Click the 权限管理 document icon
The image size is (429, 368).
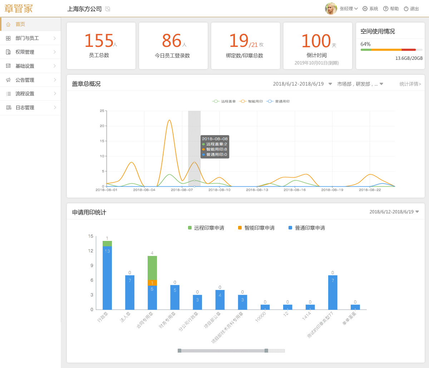(8, 52)
